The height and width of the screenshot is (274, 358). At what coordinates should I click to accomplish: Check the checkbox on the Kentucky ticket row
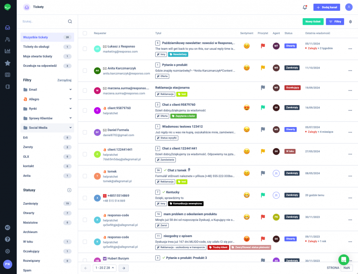(84, 197)
